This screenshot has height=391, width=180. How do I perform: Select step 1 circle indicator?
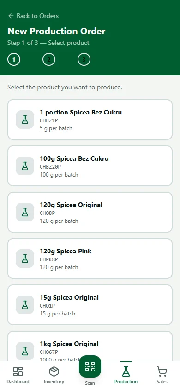pyautogui.click(x=14, y=60)
